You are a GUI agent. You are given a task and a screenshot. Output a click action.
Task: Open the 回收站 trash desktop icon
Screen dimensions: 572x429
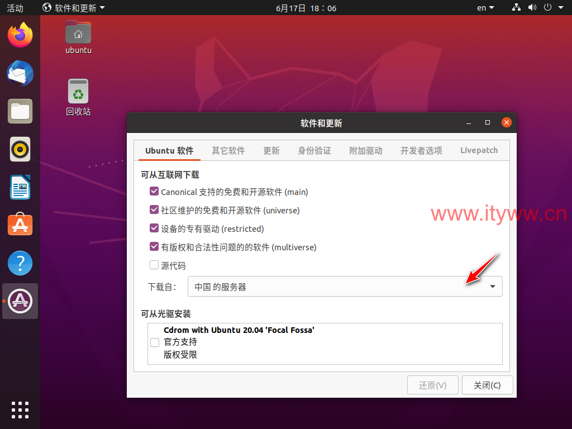pyautogui.click(x=78, y=98)
